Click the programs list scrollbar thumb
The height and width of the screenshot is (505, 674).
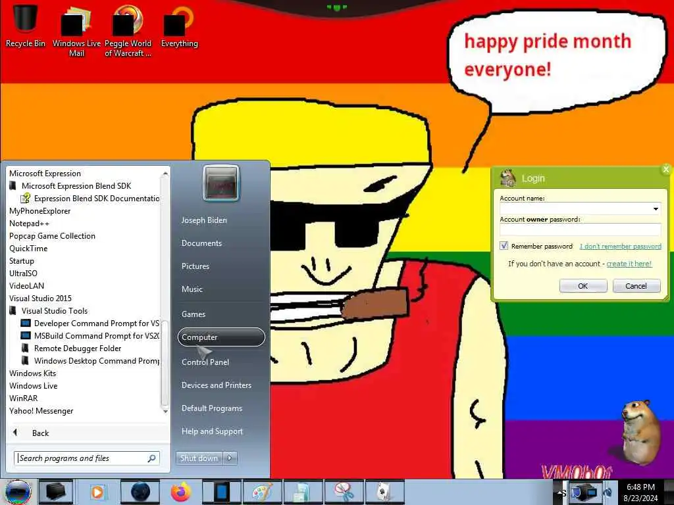click(x=165, y=363)
